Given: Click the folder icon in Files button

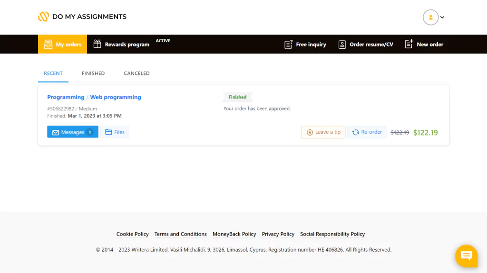Looking at the screenshot, I should tap(108, 132).
